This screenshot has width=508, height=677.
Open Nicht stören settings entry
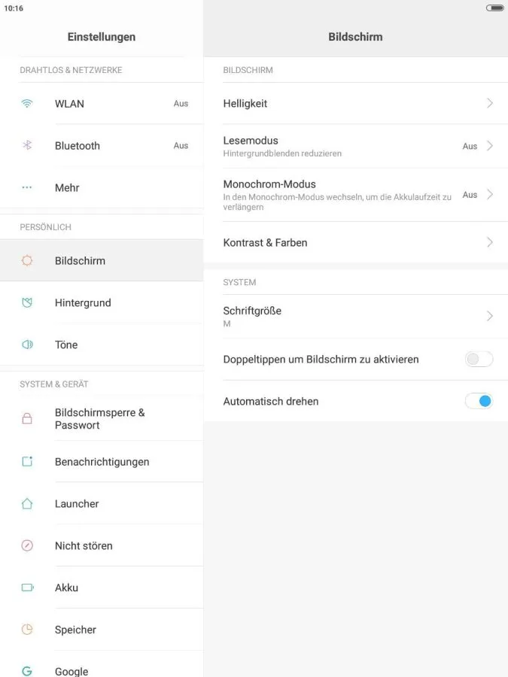click(102, 545)
